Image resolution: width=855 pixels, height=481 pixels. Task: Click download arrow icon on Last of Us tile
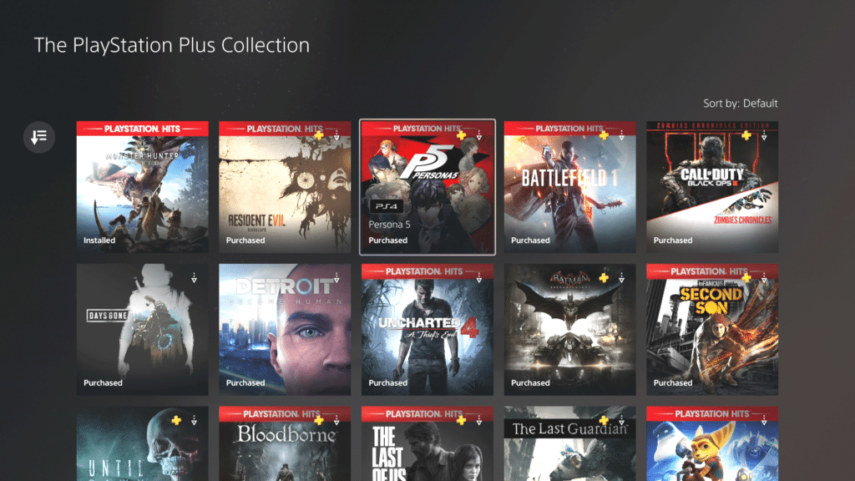(478, 421)
